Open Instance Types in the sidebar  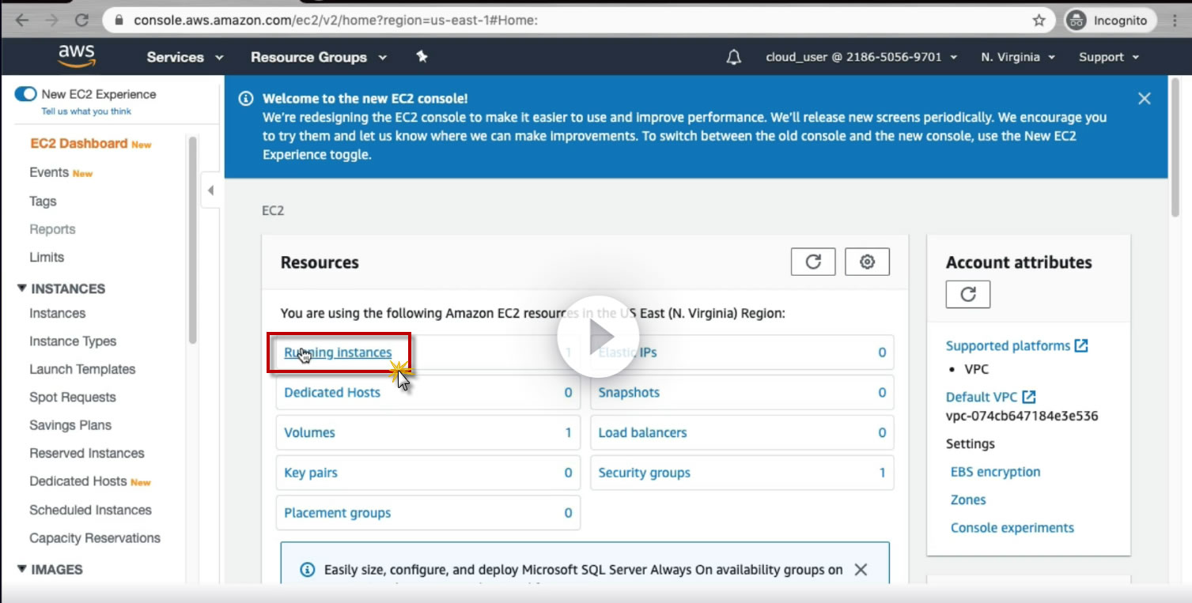pyautogui.click(x=73, y=341)
